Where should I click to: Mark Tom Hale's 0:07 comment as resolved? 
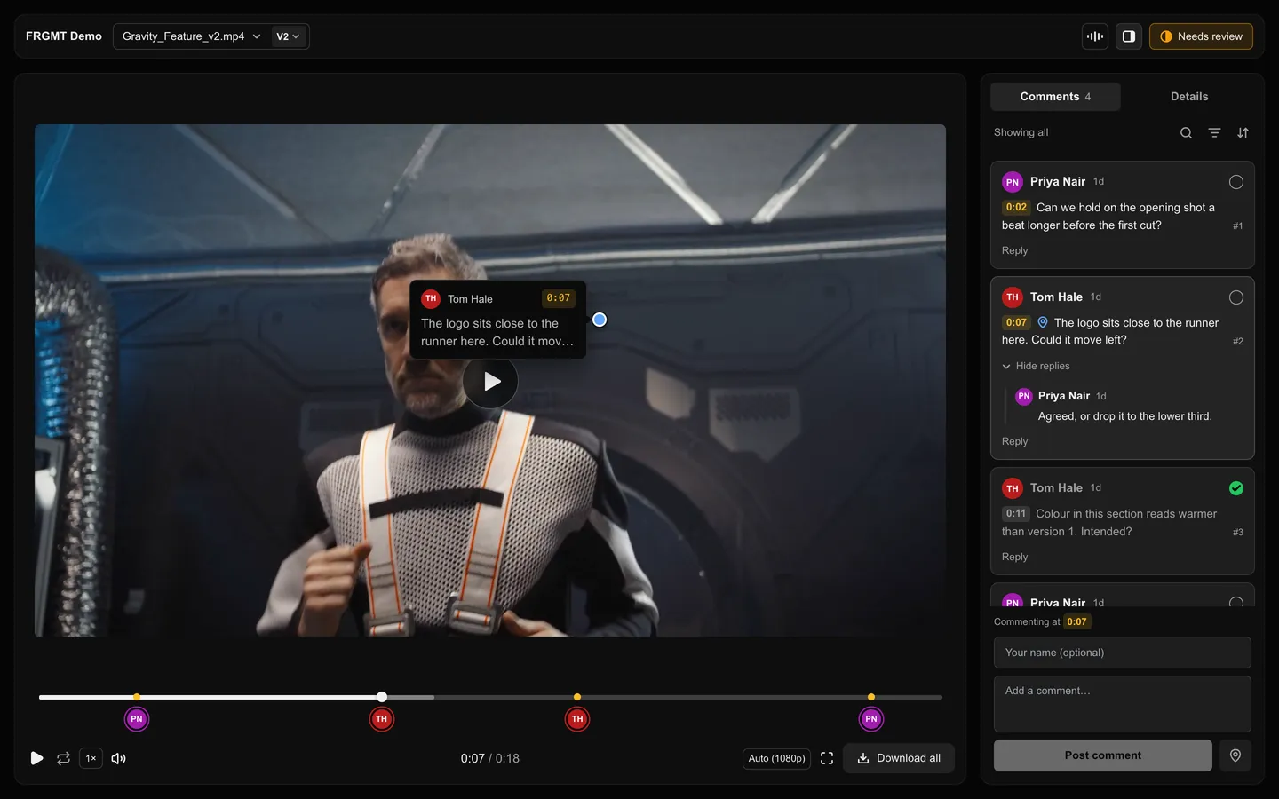pyautogui.click(x=1235, y=297)
